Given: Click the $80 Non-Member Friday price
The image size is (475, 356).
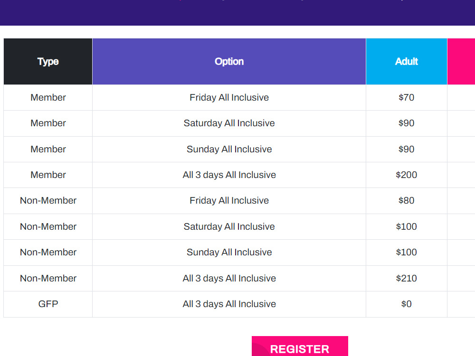Looking at the screenshot, I should (x=406, y=201).
